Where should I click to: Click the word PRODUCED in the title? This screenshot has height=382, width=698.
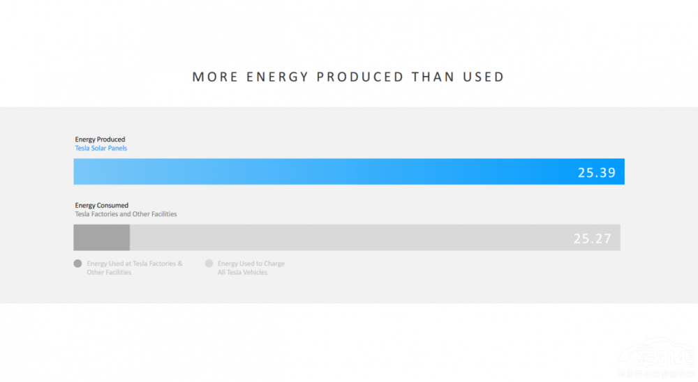360,77
